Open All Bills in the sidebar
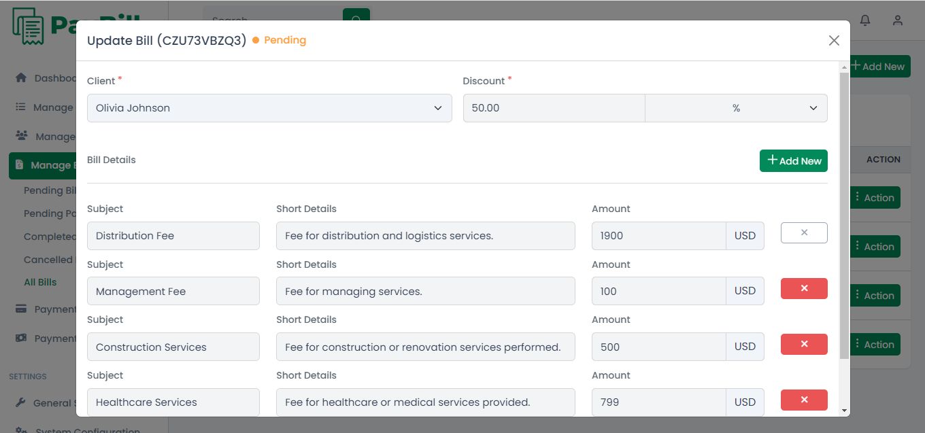925x433 pixels. click(x=40, y=282)
